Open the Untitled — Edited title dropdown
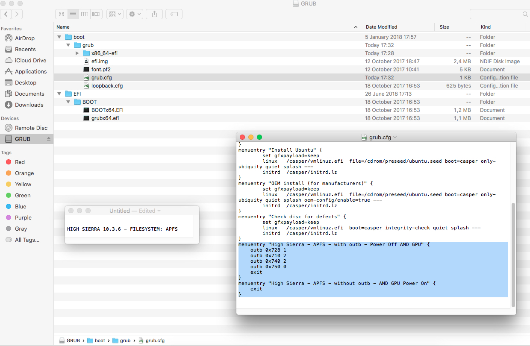 click(x=159, y=211)
